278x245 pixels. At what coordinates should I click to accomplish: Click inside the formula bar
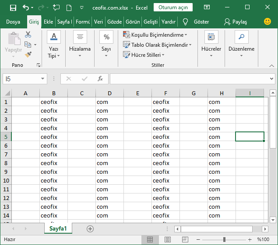[189, 79]
